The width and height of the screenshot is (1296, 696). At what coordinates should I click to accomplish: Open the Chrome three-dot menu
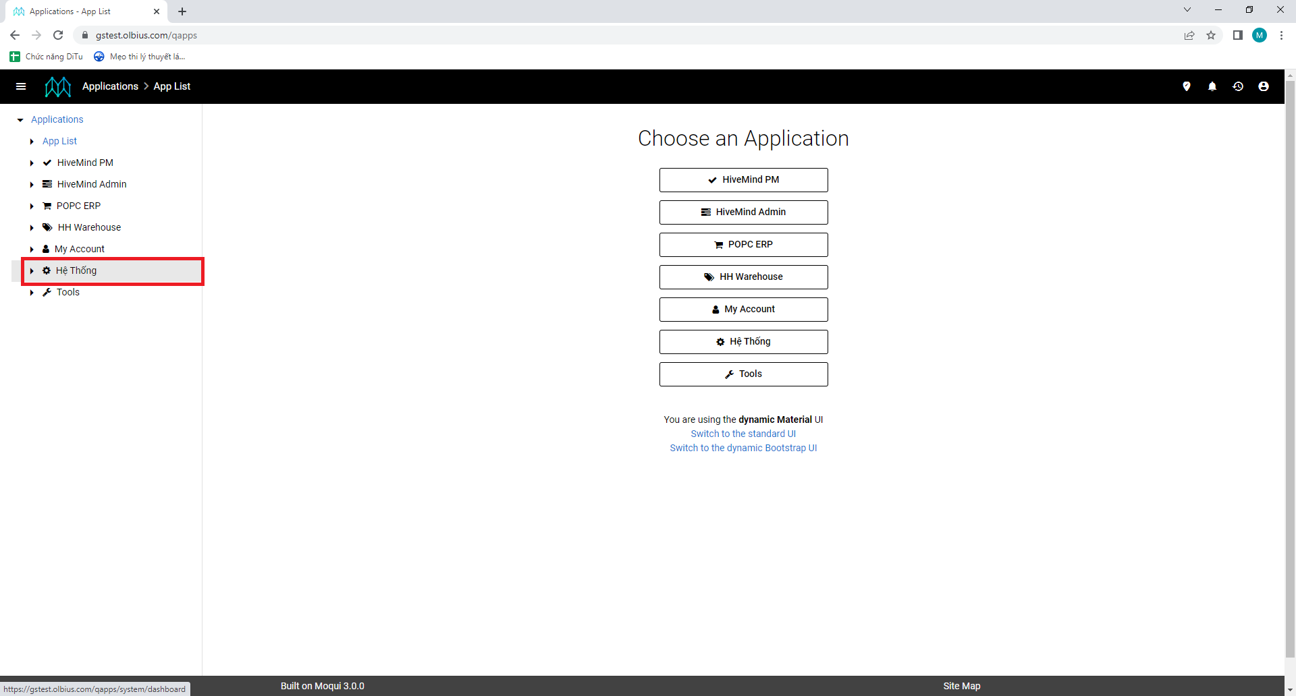click(1281, 35)
